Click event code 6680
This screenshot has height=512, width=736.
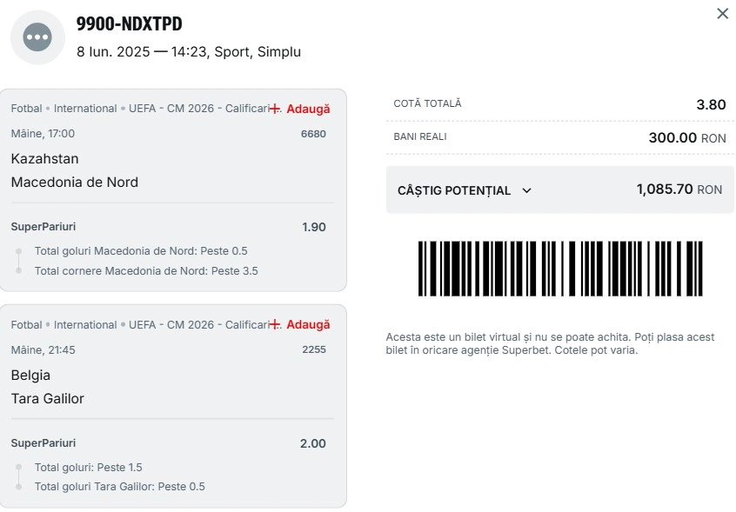coord(313,134)
